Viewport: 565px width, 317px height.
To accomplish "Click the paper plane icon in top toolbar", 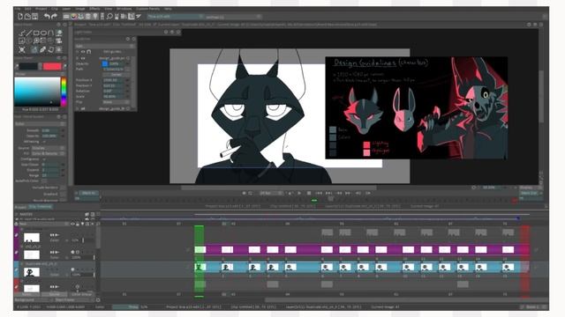I will pyautogui.click(x=139, y=16).
